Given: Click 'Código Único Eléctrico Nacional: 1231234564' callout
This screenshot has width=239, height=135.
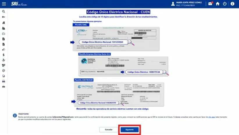Looking at the screenshot, I should tap(104, 42).
